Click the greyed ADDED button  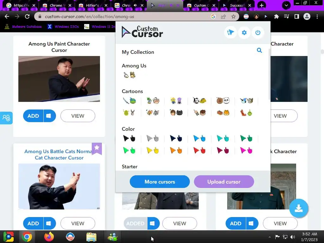click(135, 223)
